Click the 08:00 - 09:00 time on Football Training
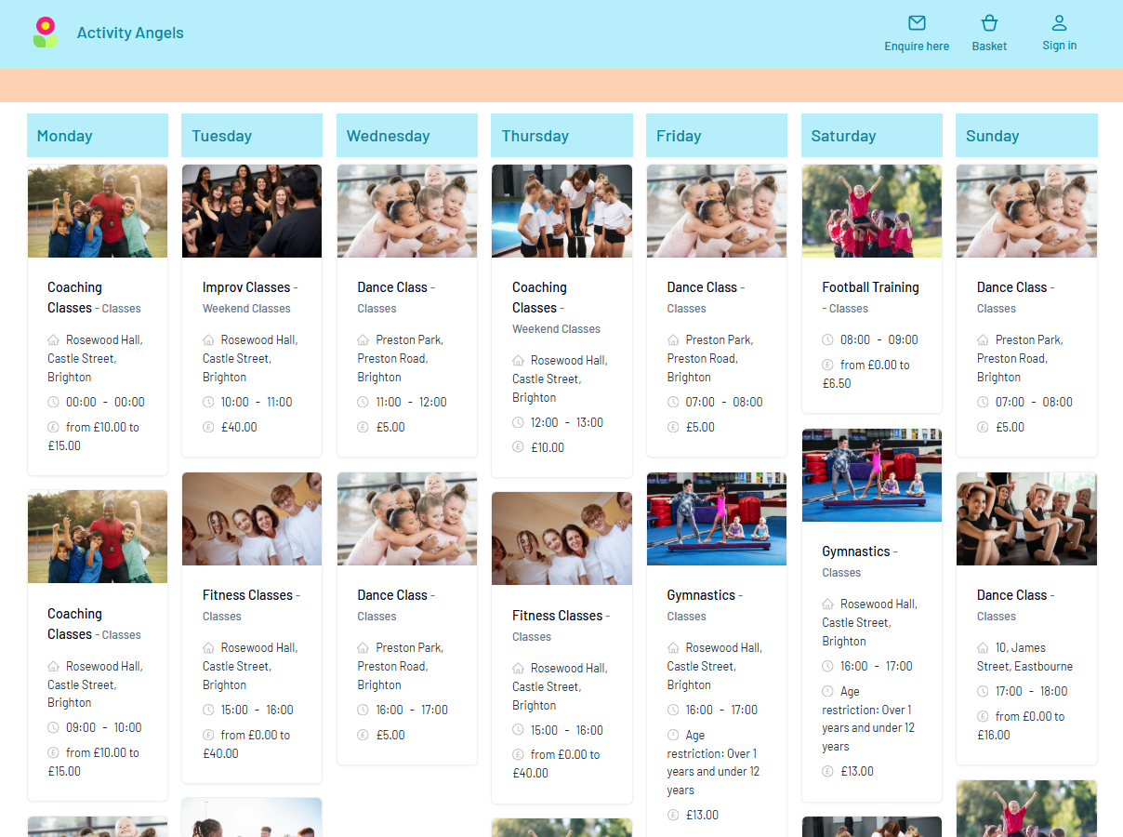1123x837 pixels. (x=879, y=339)
